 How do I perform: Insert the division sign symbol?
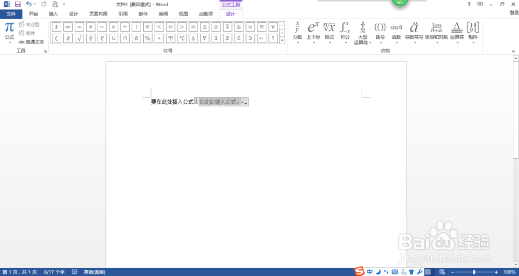tap(125, 27)
